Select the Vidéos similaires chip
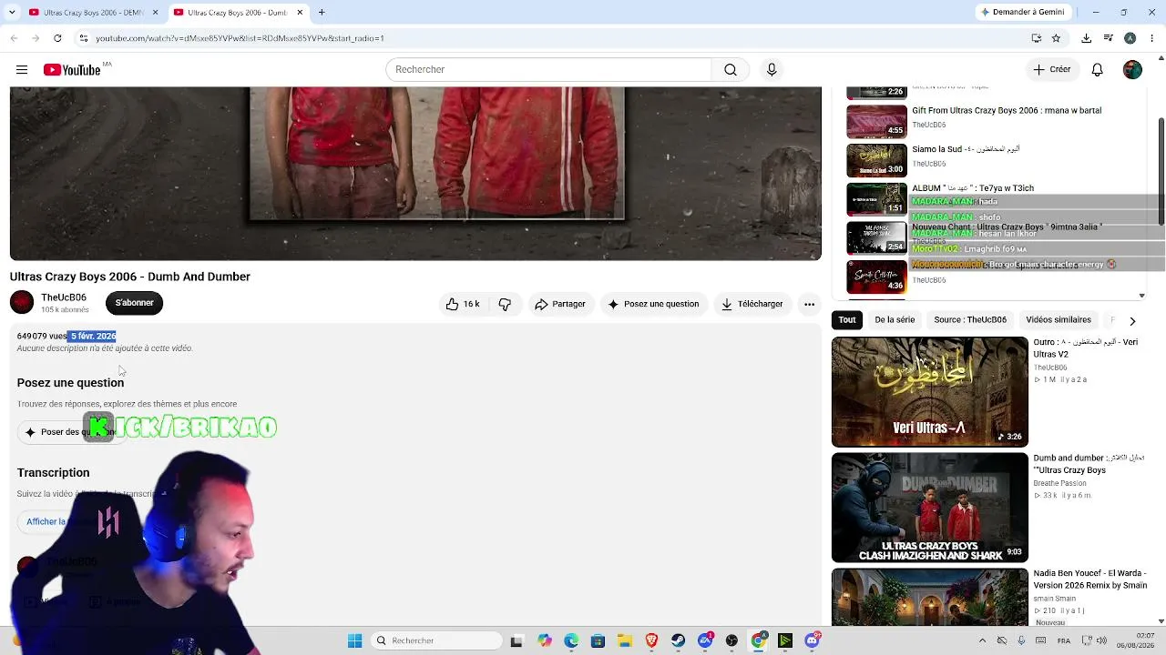 tap(1059, 320)
